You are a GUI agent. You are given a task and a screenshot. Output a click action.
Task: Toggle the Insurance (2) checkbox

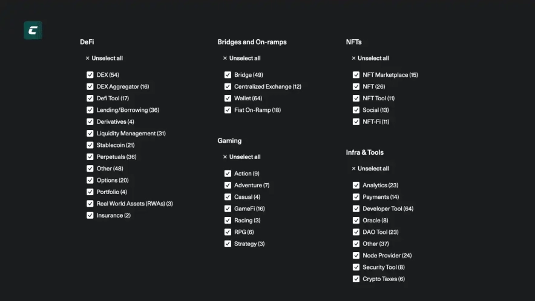click(90, 215)
